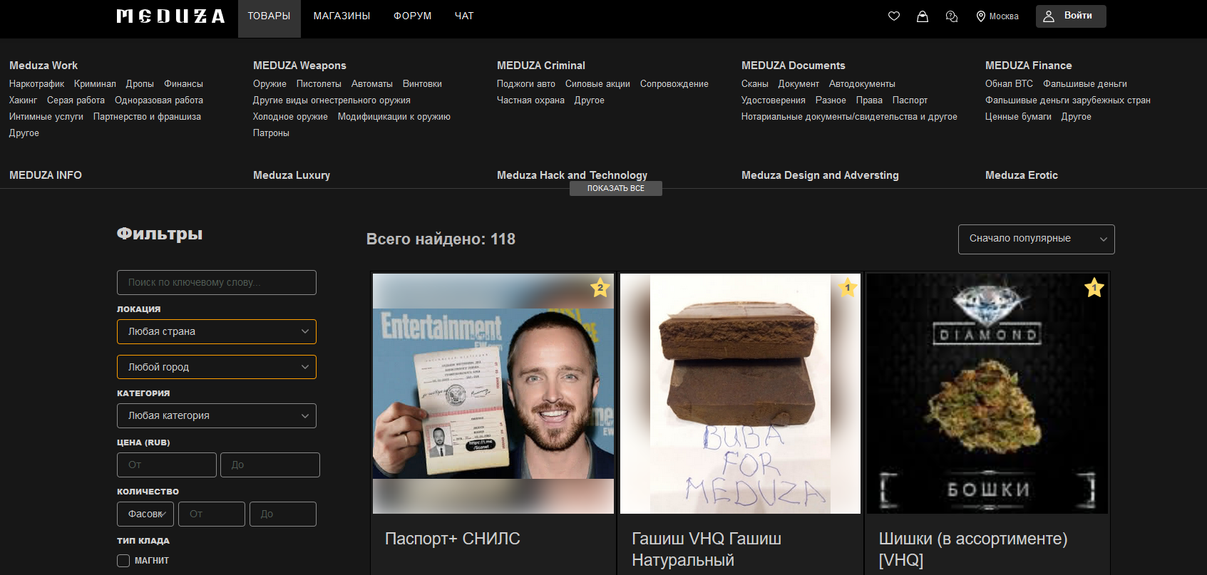Open favorites via the heart icon
This screenshot has height=575, width=1207.
pos(894,16)
